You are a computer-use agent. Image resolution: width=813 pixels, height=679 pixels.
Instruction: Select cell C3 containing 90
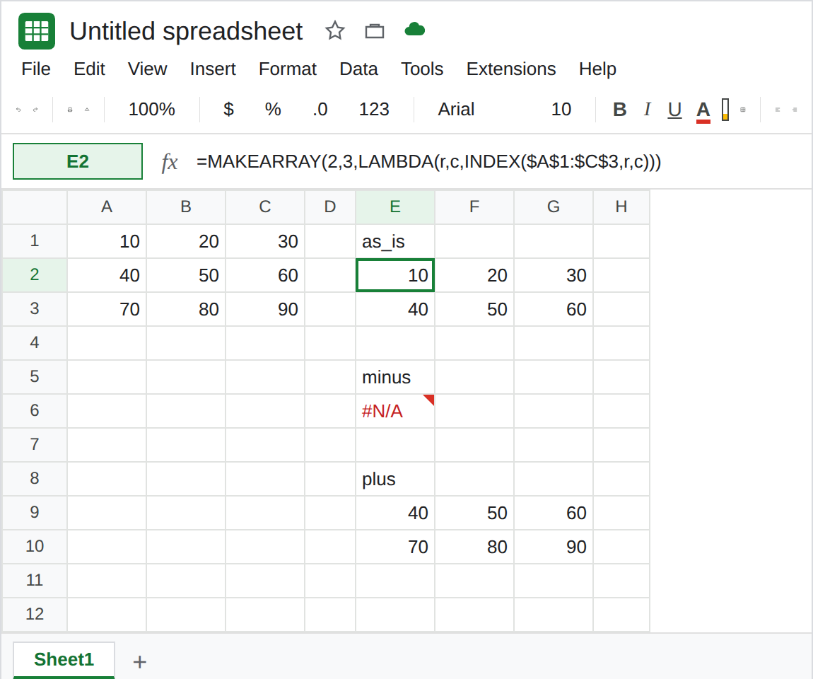pos(265,309)
